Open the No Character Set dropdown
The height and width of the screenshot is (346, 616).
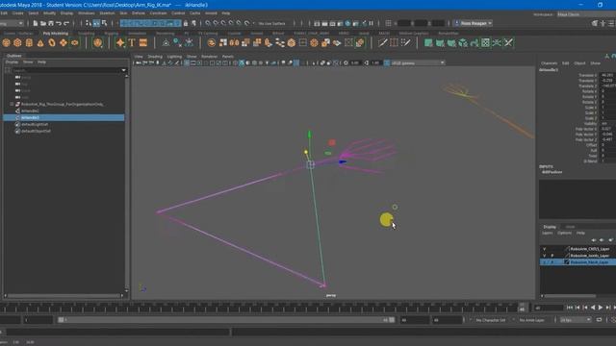coord(490,320)
